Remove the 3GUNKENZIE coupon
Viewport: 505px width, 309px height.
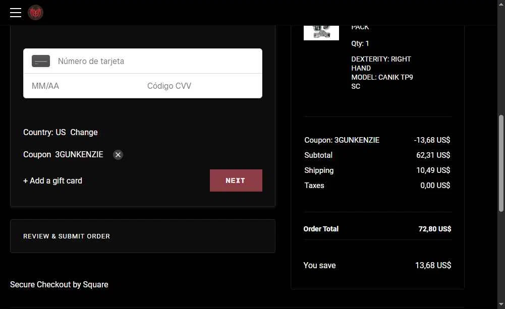[x=118, y=155]
